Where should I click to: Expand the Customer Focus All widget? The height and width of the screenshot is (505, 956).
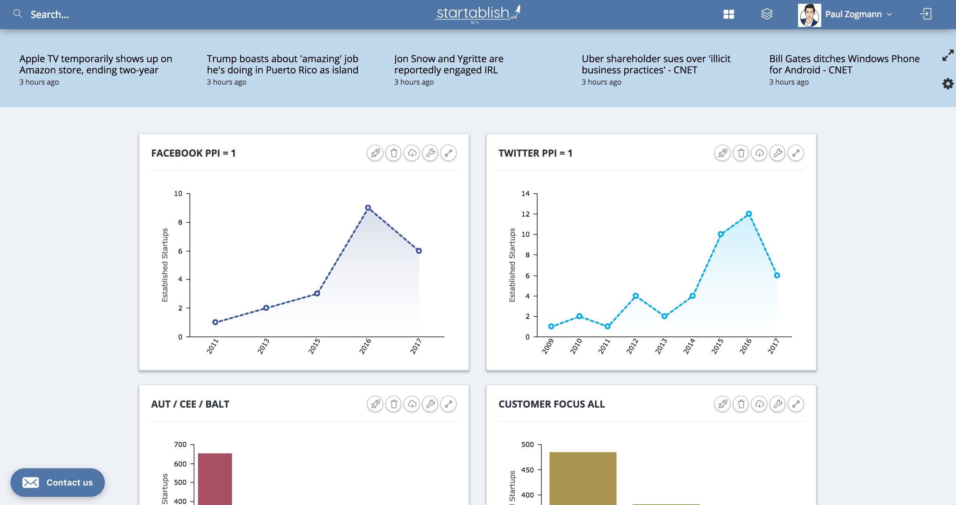pyautogui.click(x=796, y=404)
